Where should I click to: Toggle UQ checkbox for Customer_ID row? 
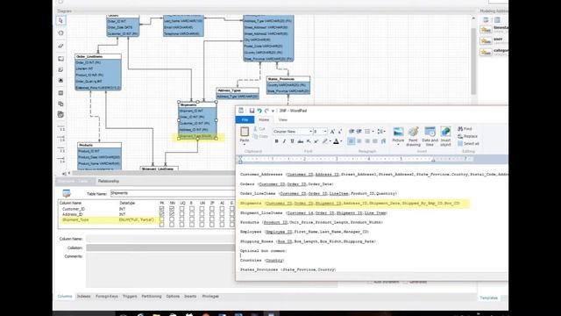coord(181,209)
